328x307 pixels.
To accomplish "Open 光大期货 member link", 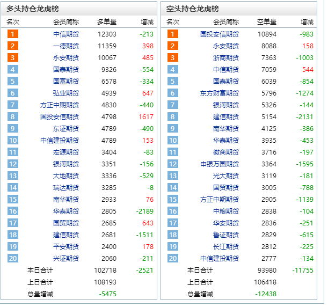I will (x=226, y=176).
